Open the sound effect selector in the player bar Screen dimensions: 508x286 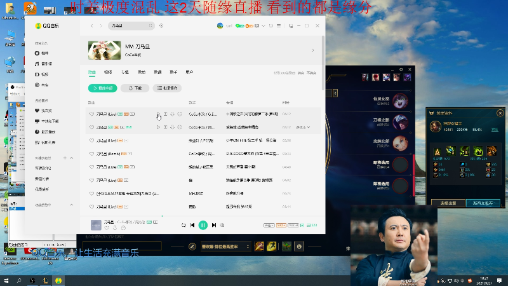click(x=293, y=225)
